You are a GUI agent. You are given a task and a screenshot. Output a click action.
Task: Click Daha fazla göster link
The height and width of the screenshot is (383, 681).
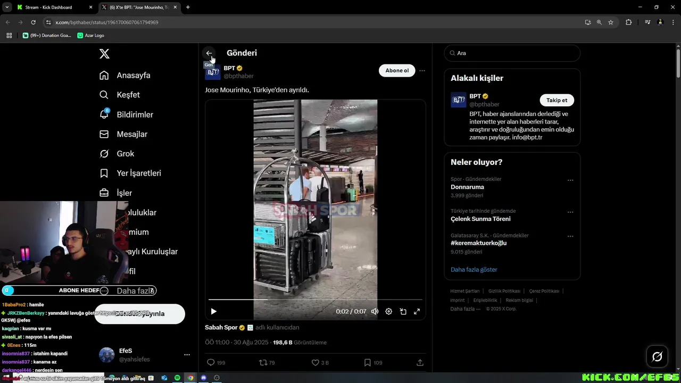(x=474, y=270)
